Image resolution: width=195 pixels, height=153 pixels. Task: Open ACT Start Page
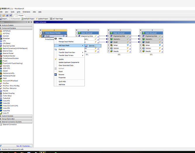(56, 19)
